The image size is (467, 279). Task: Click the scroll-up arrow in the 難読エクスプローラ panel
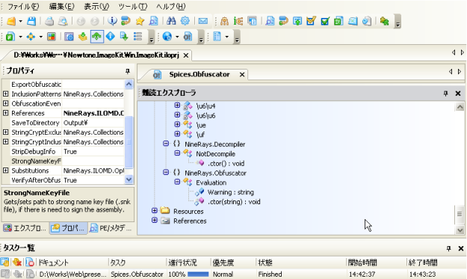[460, 107]
